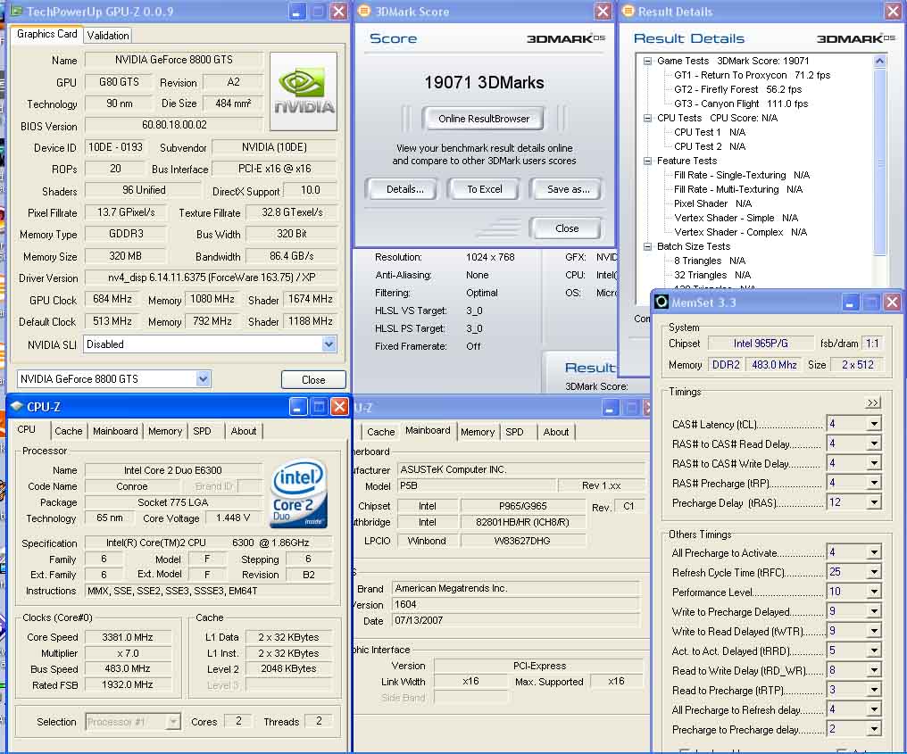Select CPU tab in front CPU-Z
The width and height of the screenshot is (907, 754).
click(27, 429)
